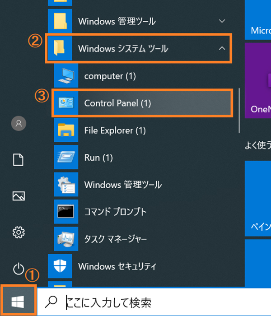Click the Power icon
The height and width of the screenshot is (316, 271).
point(19,269)
